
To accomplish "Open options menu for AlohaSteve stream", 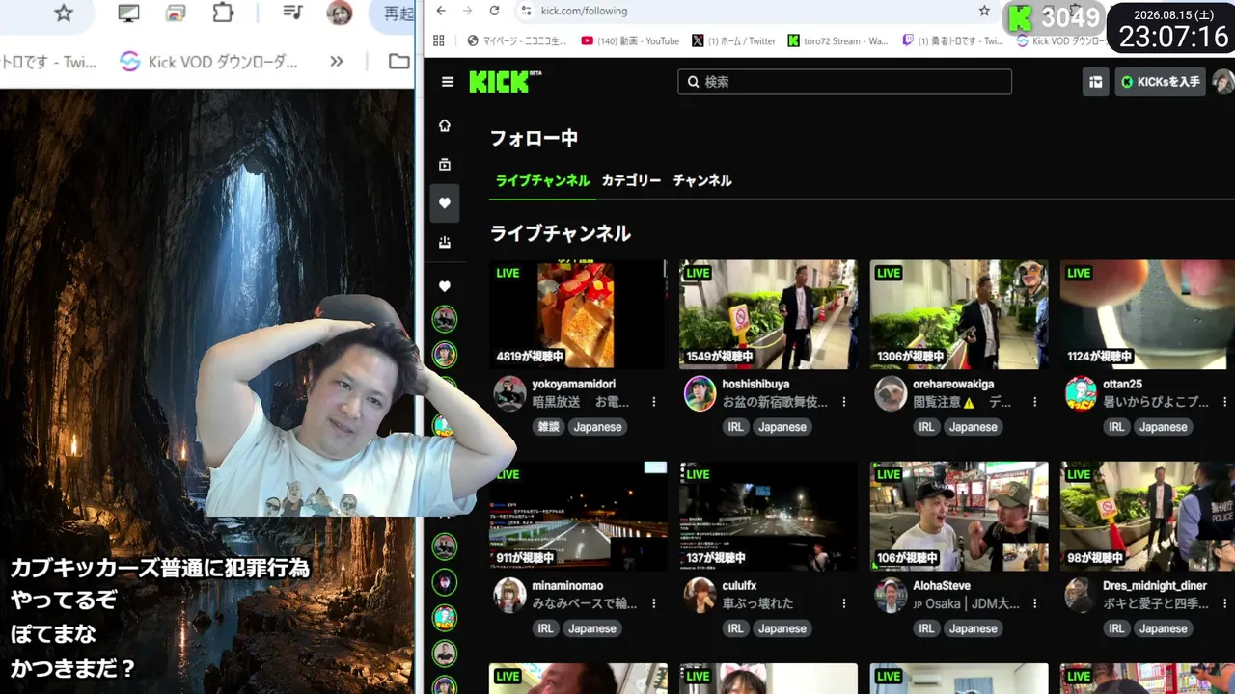I will 1034,603.
